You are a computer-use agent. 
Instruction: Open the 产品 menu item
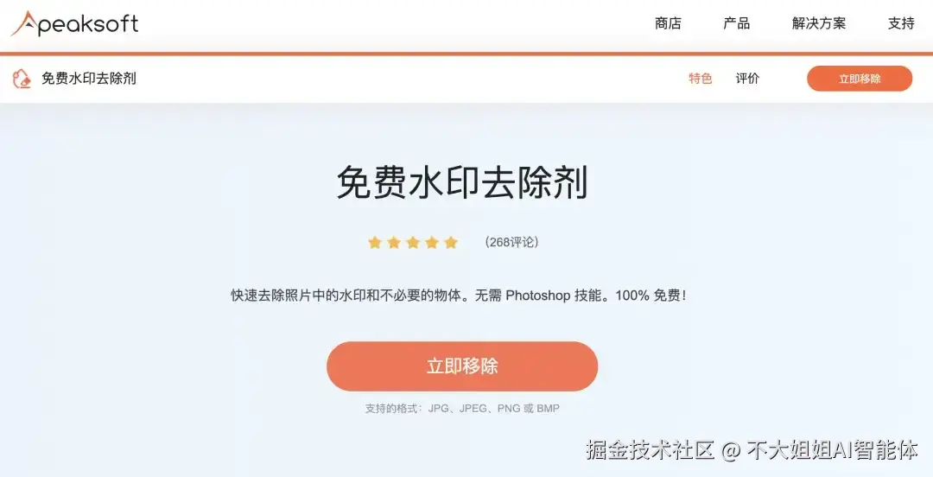point(737,23)
